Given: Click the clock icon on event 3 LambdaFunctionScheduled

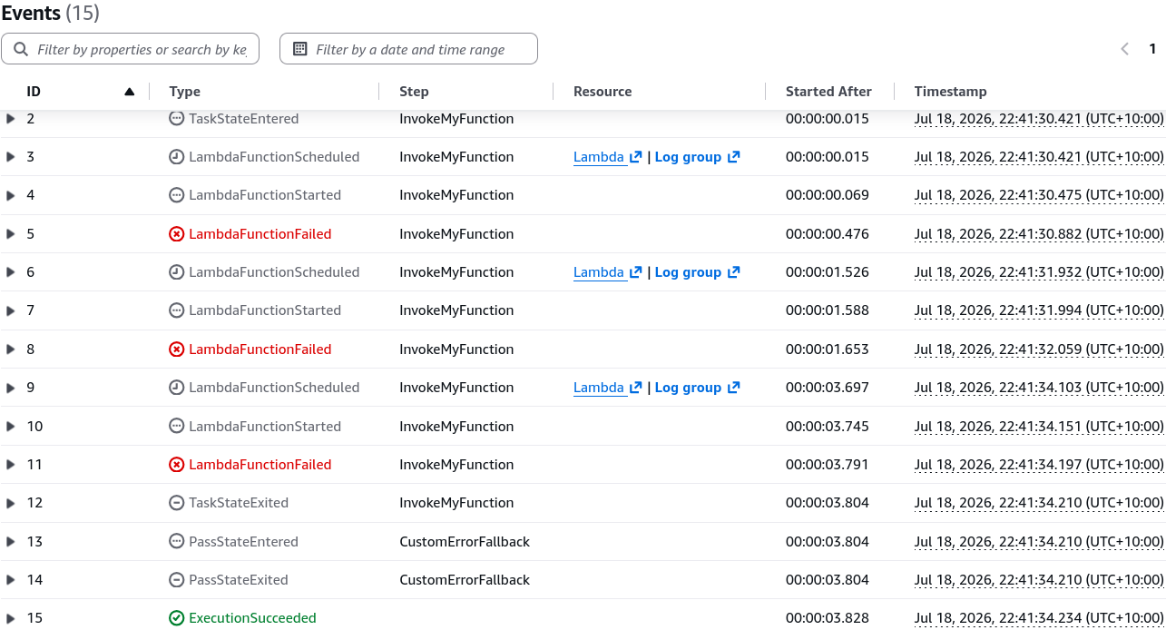Looking at the screenshot, I should (177, 157).
